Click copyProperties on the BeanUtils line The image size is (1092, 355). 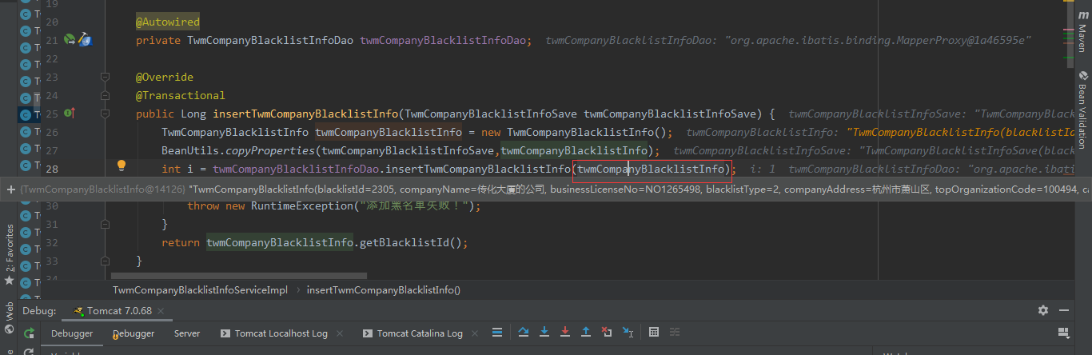coord(269,150)
